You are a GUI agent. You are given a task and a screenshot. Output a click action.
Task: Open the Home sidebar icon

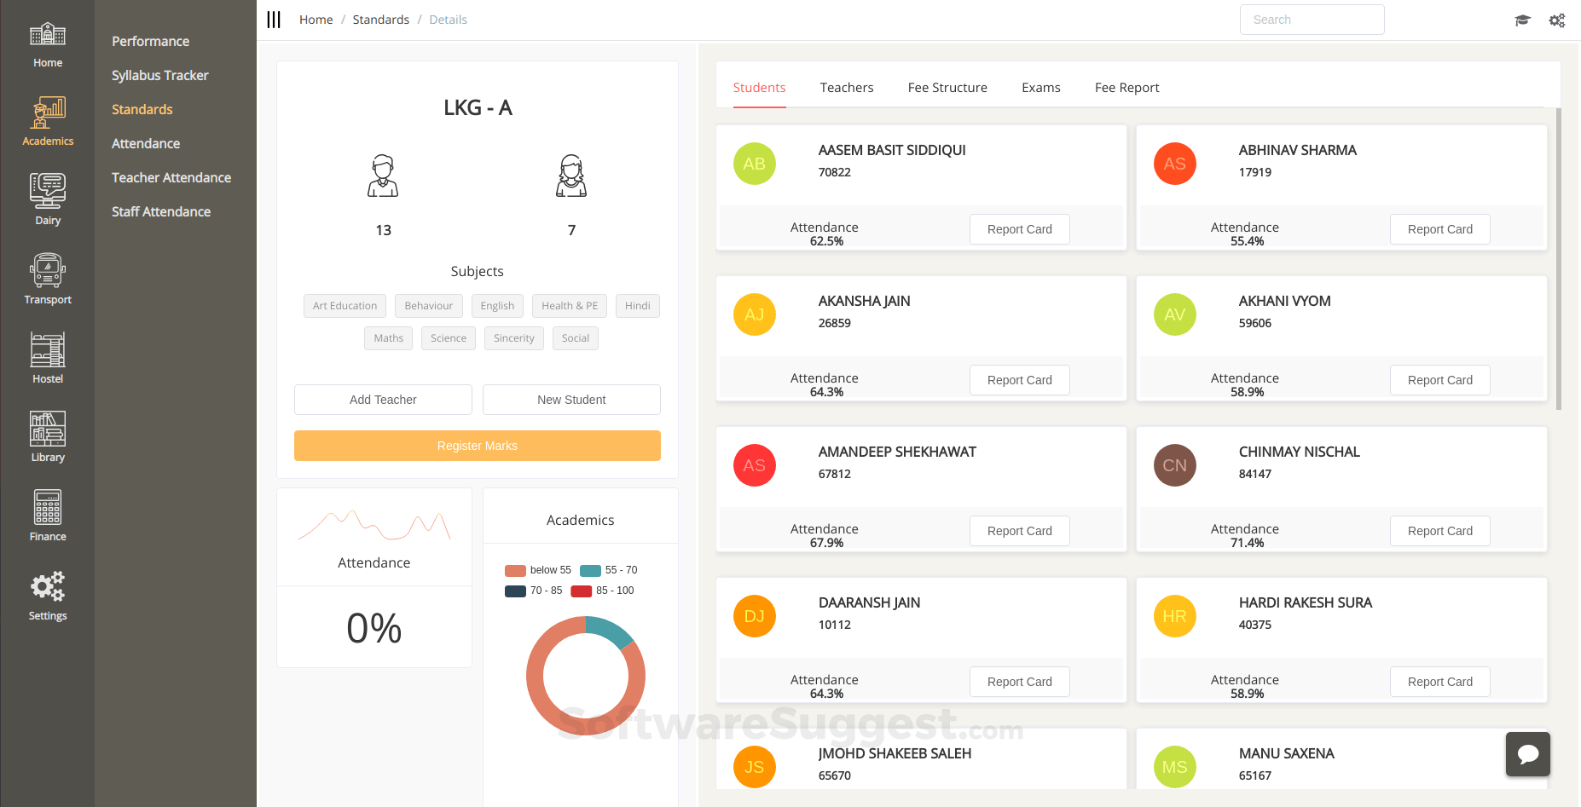point(48,34)
